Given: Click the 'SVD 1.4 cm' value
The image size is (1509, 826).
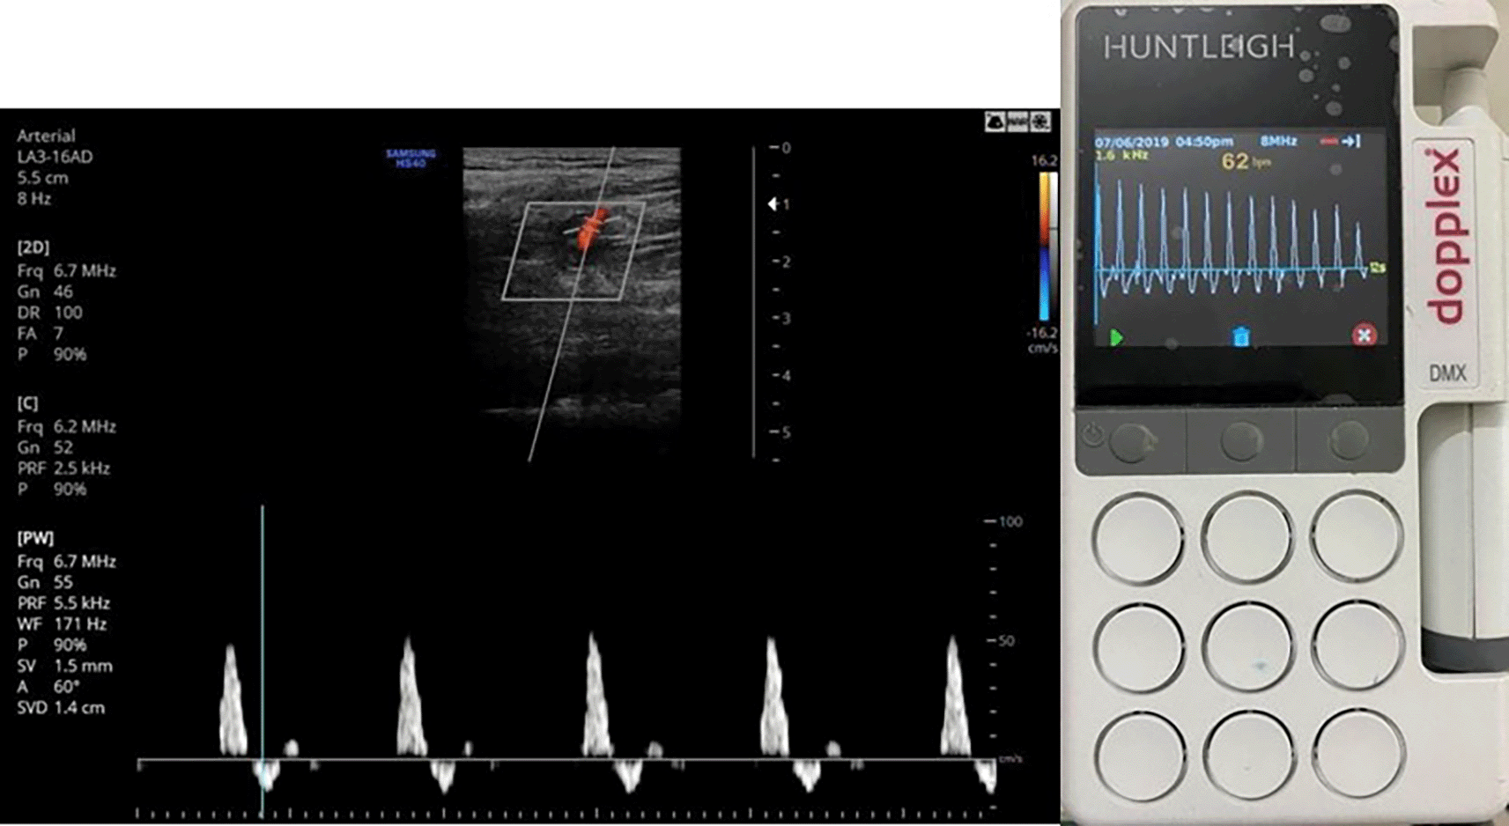Looking at the screenshot, I should [61, 708].
